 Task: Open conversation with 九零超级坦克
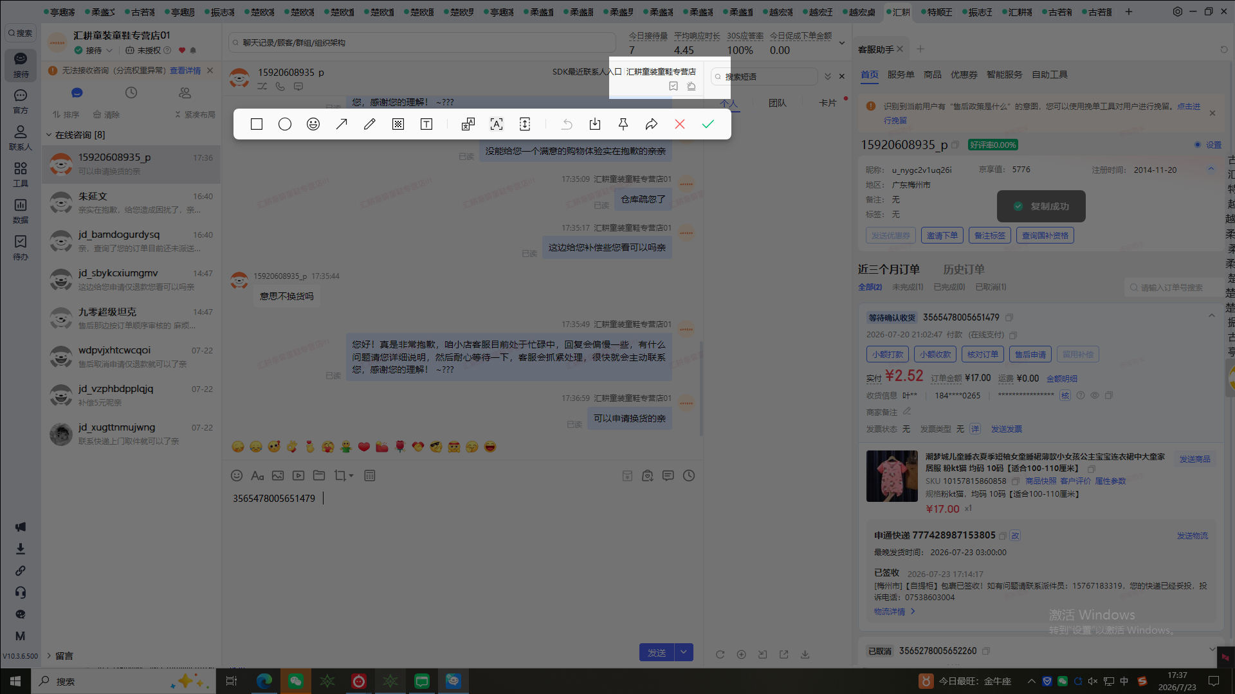click(131, 318)
